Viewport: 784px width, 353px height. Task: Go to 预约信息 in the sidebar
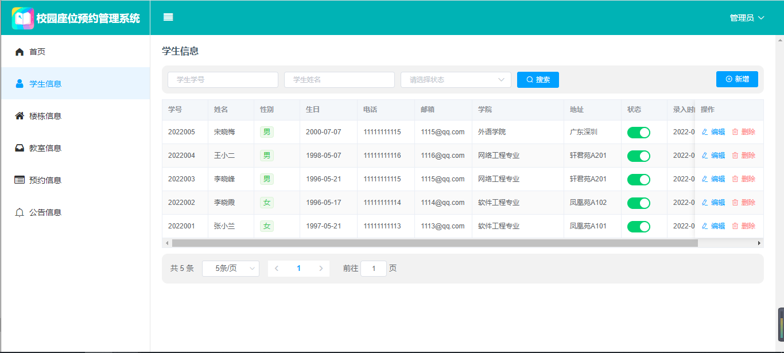pyautogui.click(x=45, y=180)
